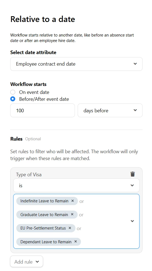This screenshot has width=152, height=271.
Task: Open the days before unit dropdown
Action: pyautogui.click(x=110, y=110)
